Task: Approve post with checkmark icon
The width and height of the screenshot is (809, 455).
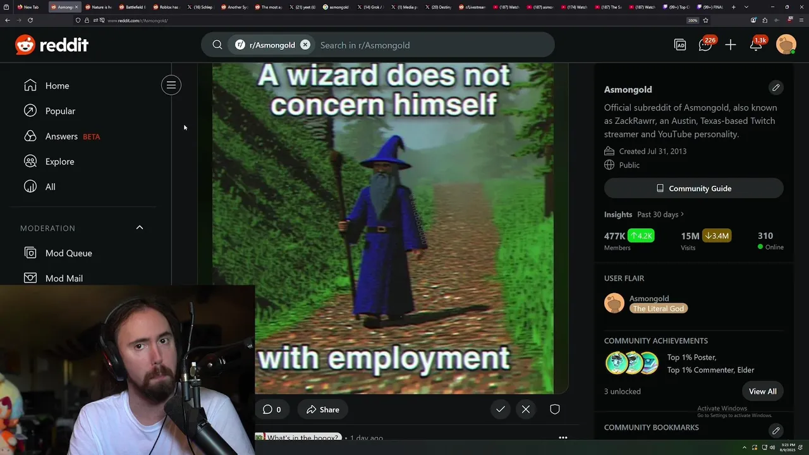Action: (x=501, y=409)
